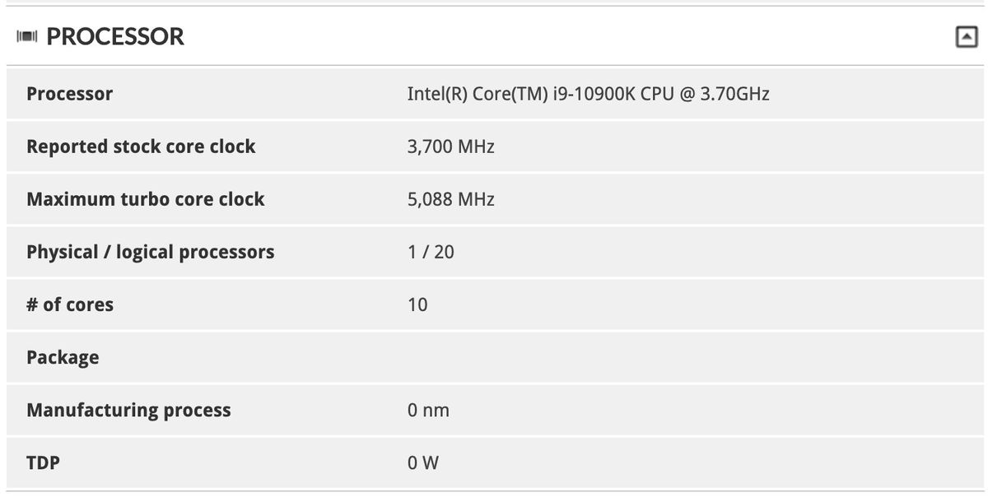Select the PROCESSOR heading label
This screenshot has width=988, height=497.
click(115, 36)
